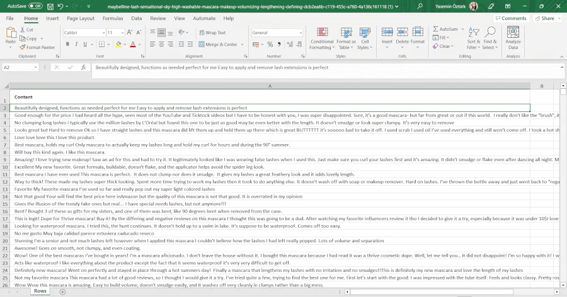Select the Format Painter tool
The height and width of the screenshot is (297, 567).
pos(37,47)
